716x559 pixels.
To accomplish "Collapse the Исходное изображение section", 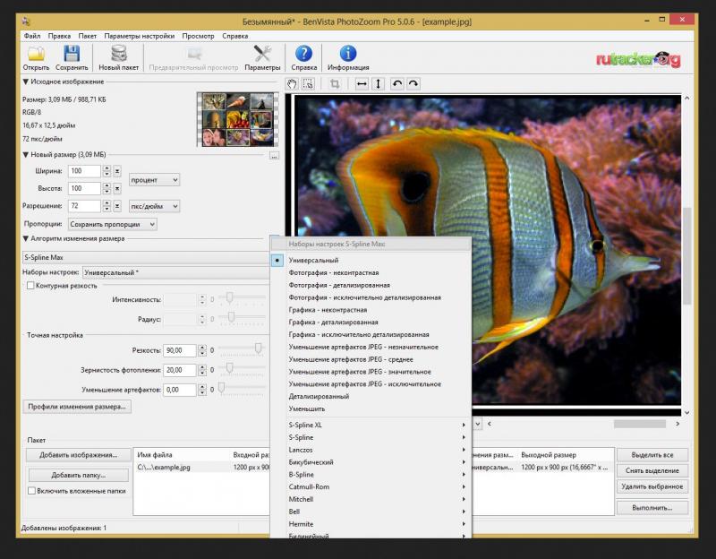I will [26, 82].
